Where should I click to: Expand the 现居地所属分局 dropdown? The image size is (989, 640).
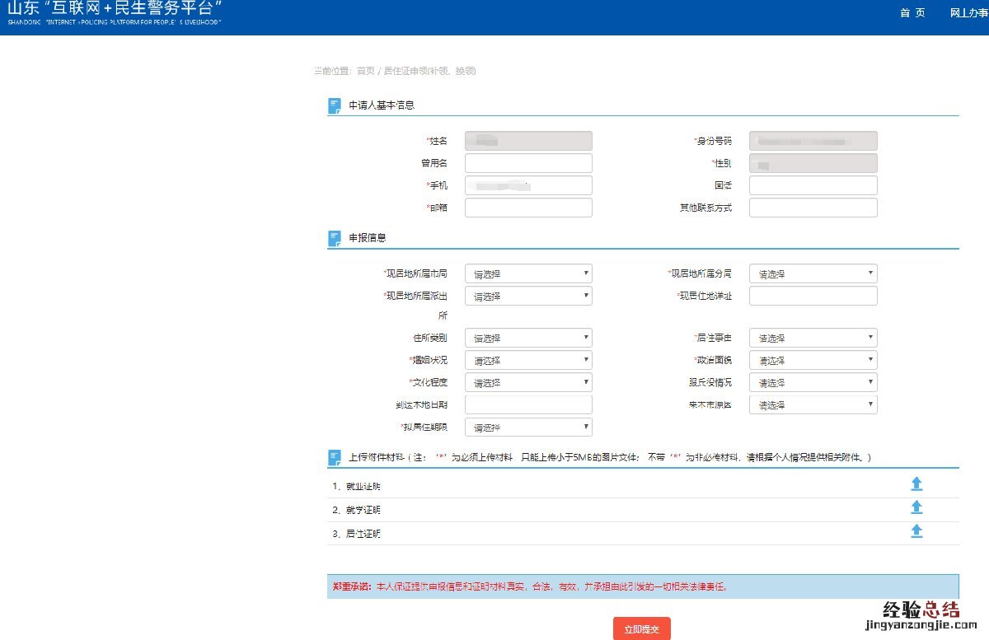[x=813, y=273]
